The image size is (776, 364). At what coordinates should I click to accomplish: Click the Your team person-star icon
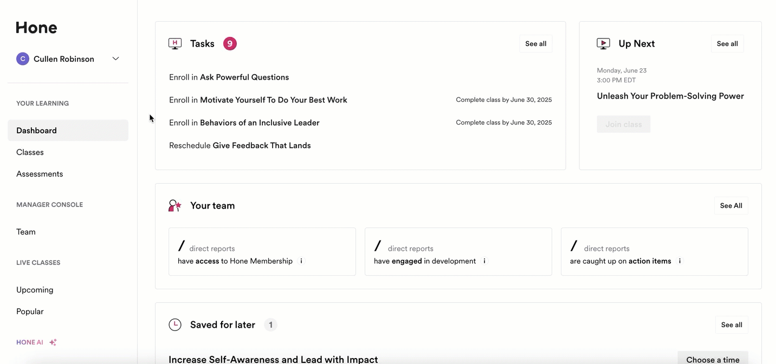point(175,206)
